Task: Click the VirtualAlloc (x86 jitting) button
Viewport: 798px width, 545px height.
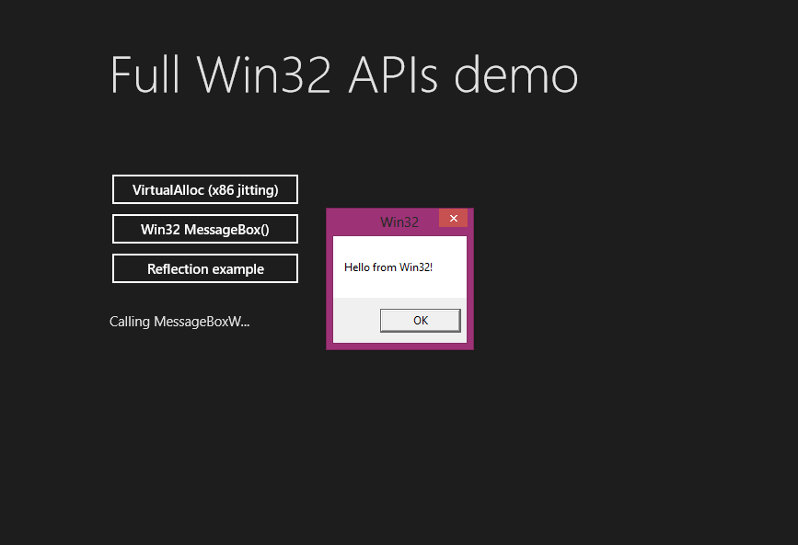Action: 205,189
